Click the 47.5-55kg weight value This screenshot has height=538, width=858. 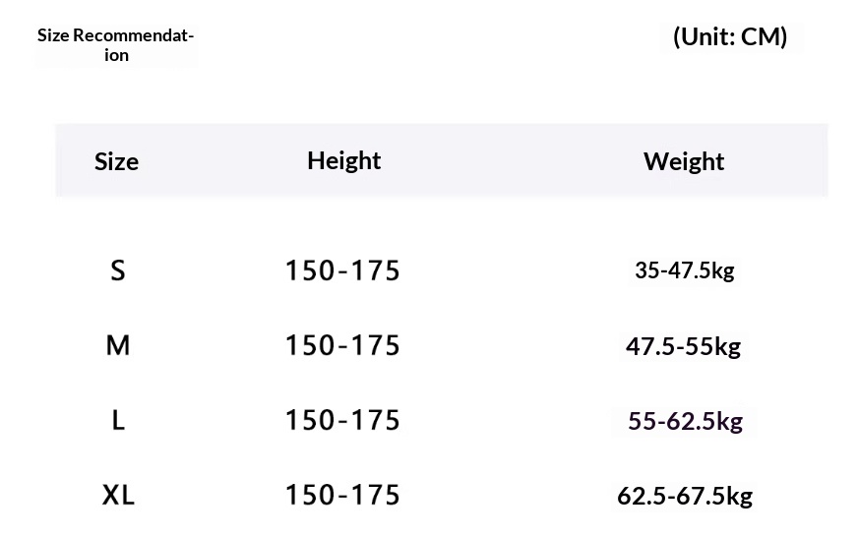(684, 346)
